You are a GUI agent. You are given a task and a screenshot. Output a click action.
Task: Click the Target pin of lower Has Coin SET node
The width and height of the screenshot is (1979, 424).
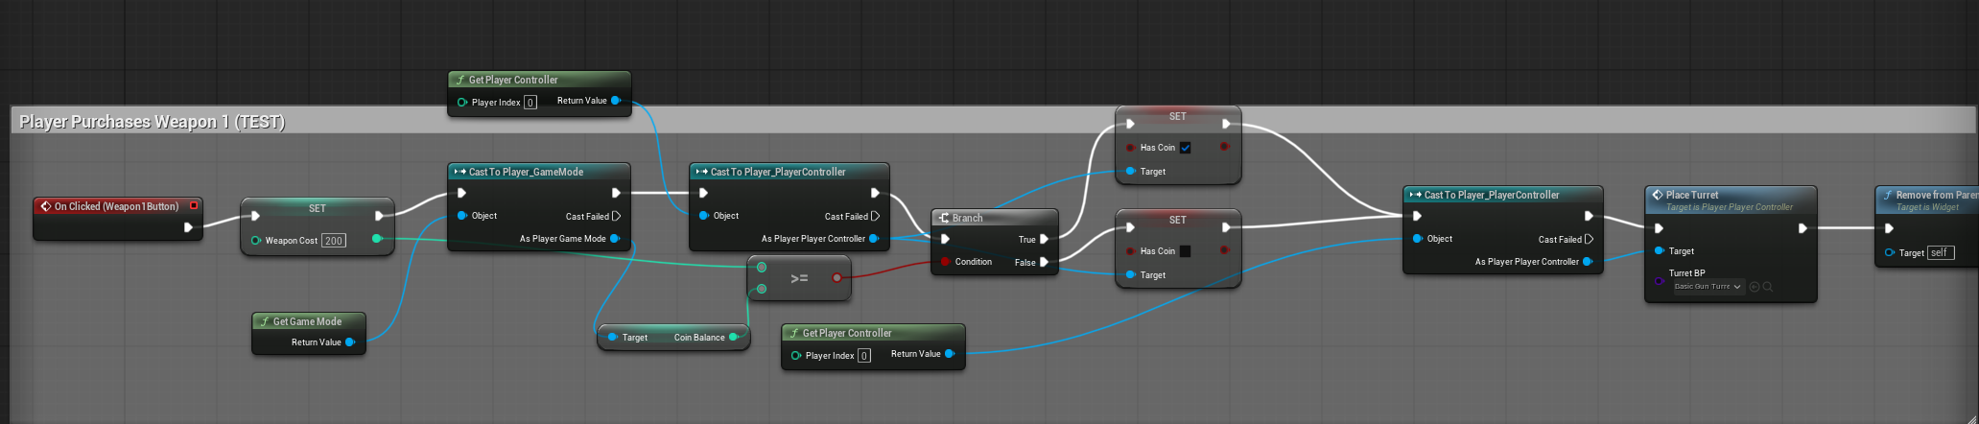(x=1130, y=274)
